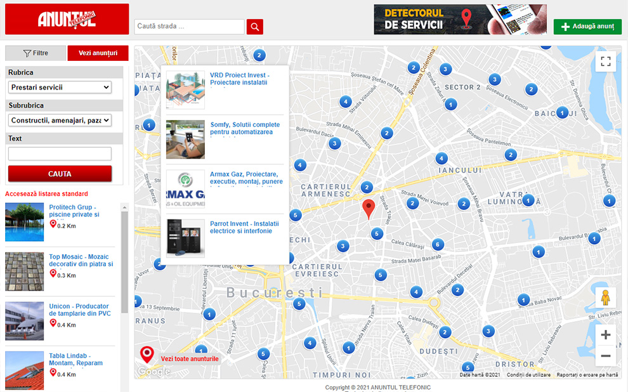Click the red search magnifier button
This screenshot has width=628, height=392.
point(254,27)
